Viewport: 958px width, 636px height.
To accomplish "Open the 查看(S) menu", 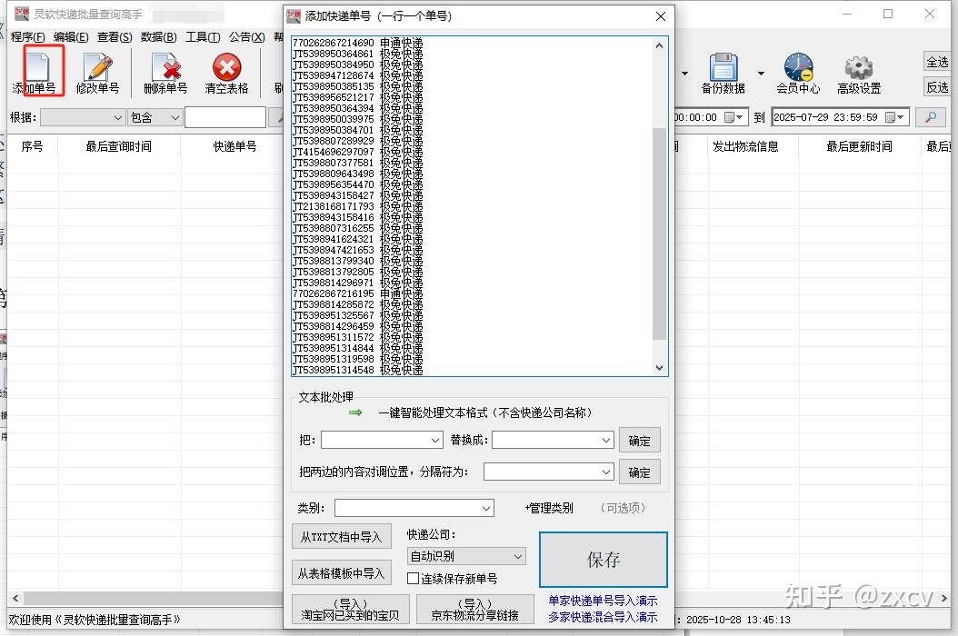I will pyautogui.click(x=115, y=37).
